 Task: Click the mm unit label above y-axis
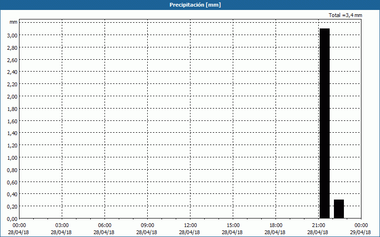click(14, 22)
